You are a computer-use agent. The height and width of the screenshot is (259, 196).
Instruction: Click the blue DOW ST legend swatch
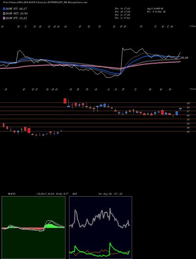(4, 9)
